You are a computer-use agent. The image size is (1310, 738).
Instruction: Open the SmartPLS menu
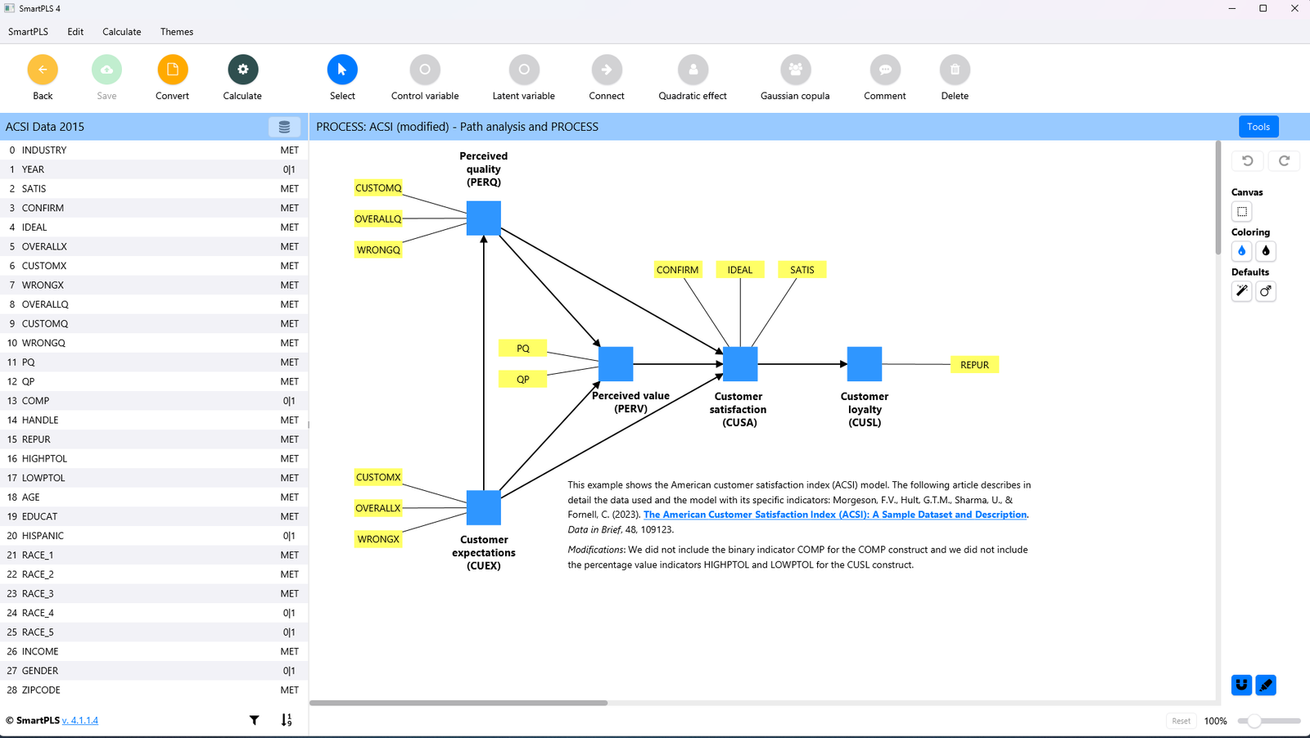click(x=28, y=32)
